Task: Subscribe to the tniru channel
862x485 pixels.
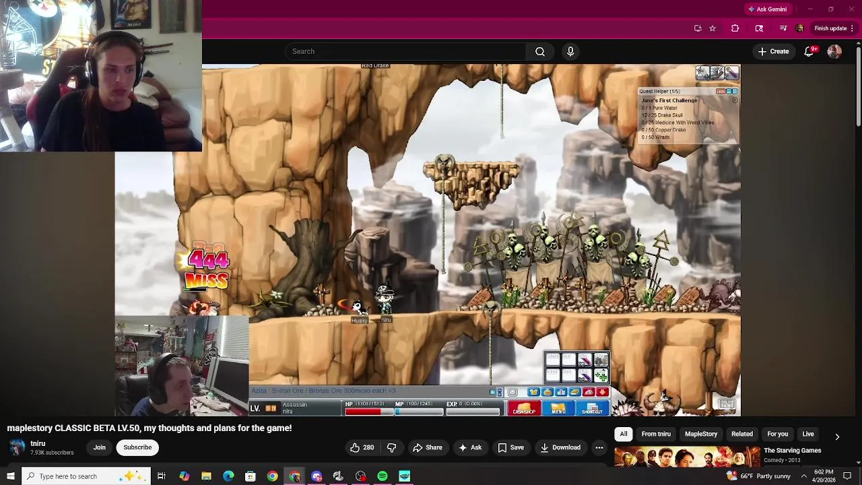Action: [x=137, y=447]
